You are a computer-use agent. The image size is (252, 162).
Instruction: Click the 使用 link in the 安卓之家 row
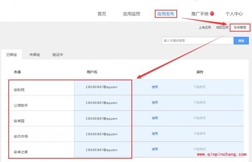pos(155,149)
